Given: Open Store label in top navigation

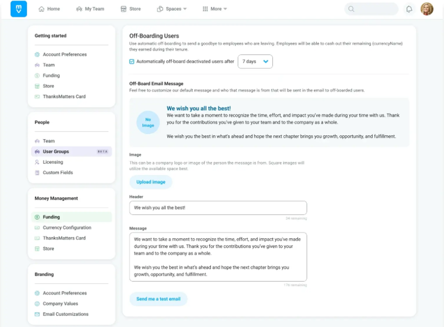Looking at the screenshot, I should coord(135,9).
